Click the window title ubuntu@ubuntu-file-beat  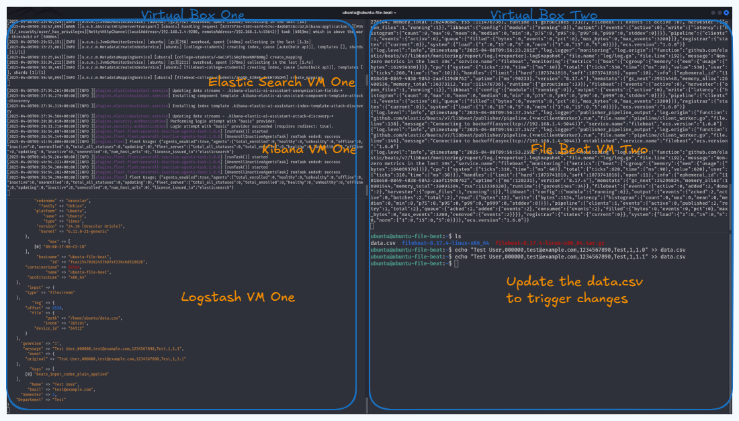coord(369,13)
